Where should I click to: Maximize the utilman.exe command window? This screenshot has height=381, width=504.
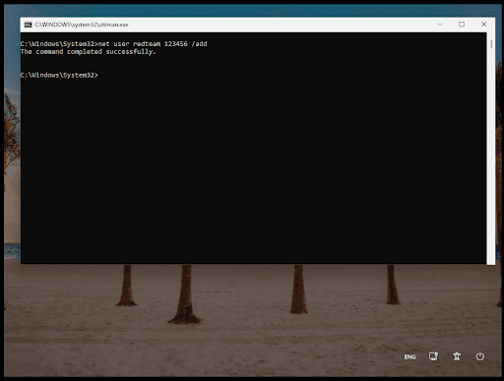click(462, 25)
